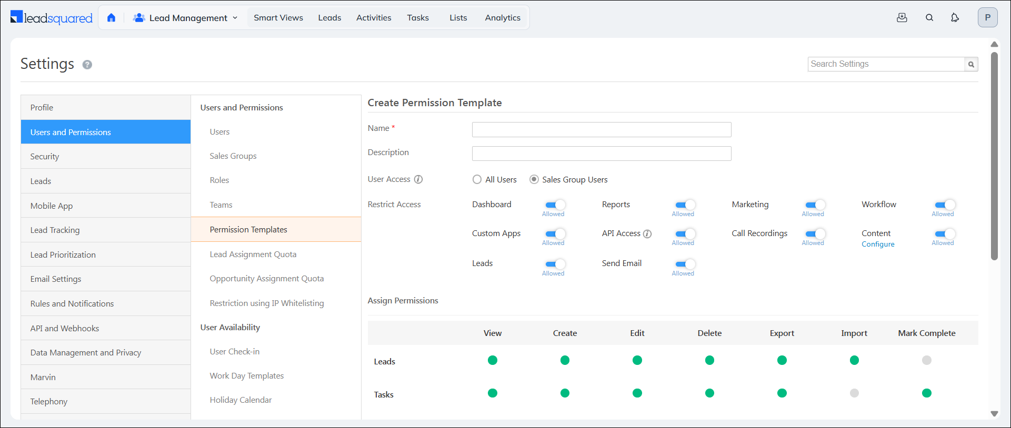Select Sales Group Users radio button
This screenshot has height=428, width=1011.
coord(534,179)
